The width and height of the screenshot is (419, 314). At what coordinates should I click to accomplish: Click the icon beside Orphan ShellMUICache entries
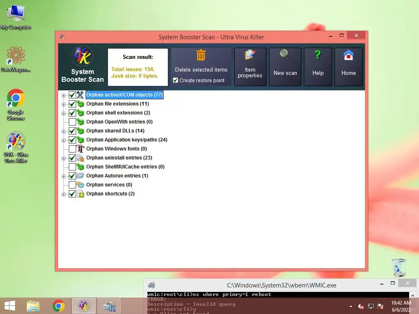pyautogui.click(x=80, y=167)
